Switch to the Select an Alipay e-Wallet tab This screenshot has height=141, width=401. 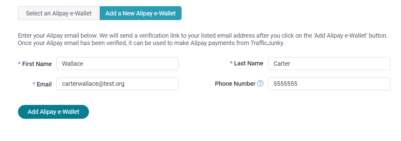click(59, 13)
